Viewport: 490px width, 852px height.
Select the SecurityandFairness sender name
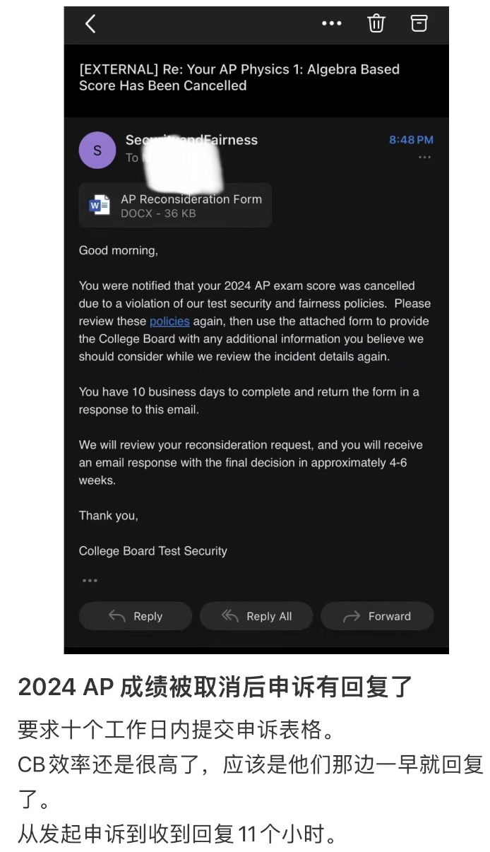tap(191, 140)
